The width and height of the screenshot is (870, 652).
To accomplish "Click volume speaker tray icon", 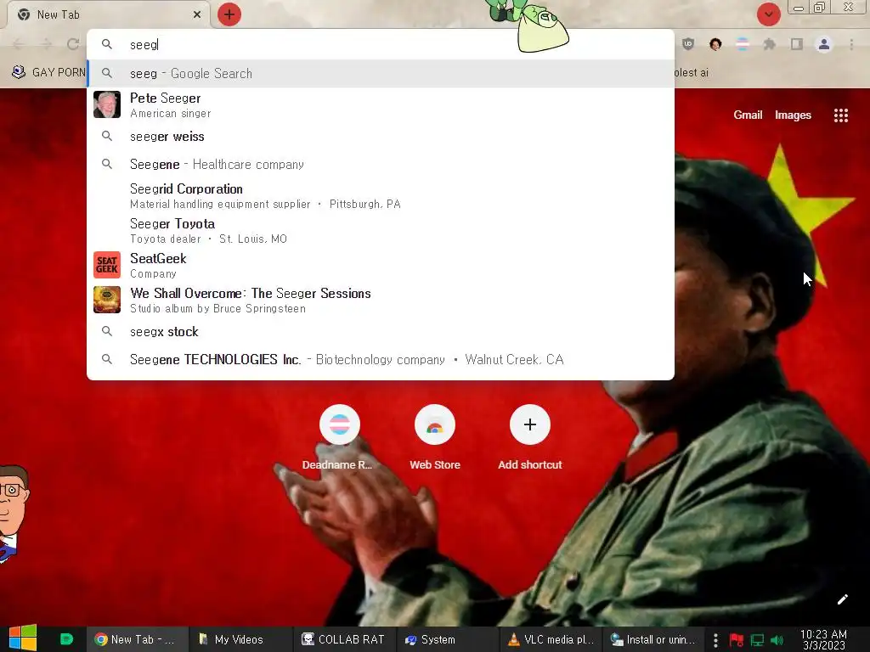I will point(777,640).
